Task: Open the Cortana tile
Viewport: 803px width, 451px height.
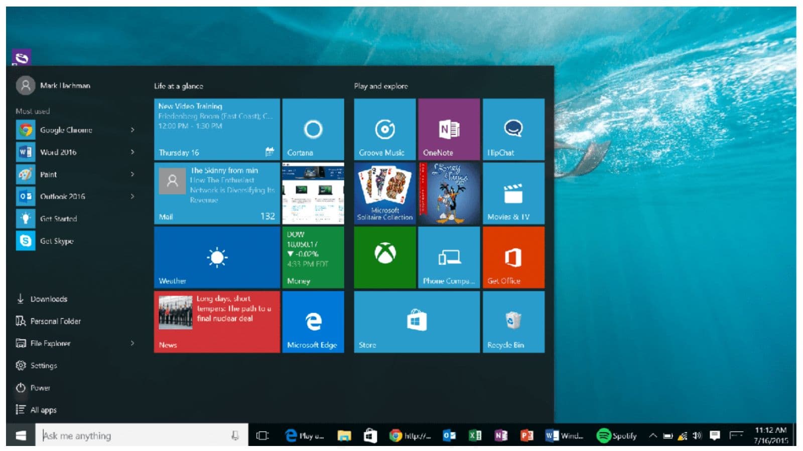Action: (313, 129)
